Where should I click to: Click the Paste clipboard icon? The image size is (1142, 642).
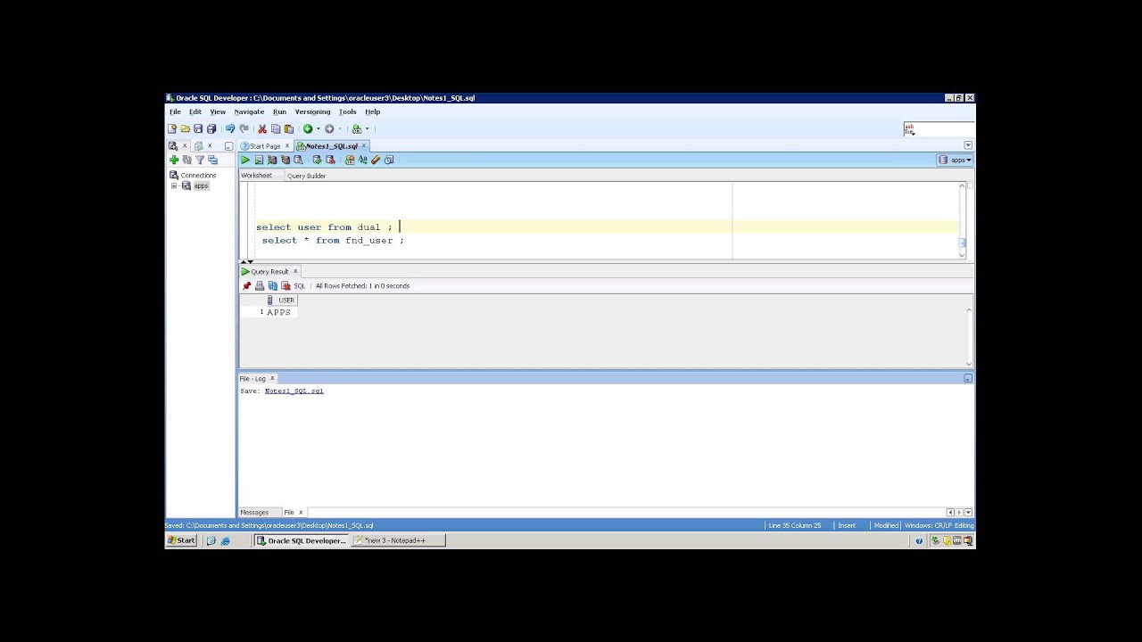[x=288, y=128]
